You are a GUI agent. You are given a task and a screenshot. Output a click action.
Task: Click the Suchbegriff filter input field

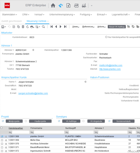tap(81, 132)
